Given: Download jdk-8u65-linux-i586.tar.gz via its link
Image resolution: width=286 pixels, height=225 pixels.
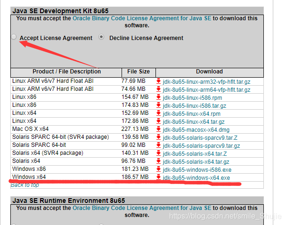Looking at the screenshot, I should coord(195,106).
